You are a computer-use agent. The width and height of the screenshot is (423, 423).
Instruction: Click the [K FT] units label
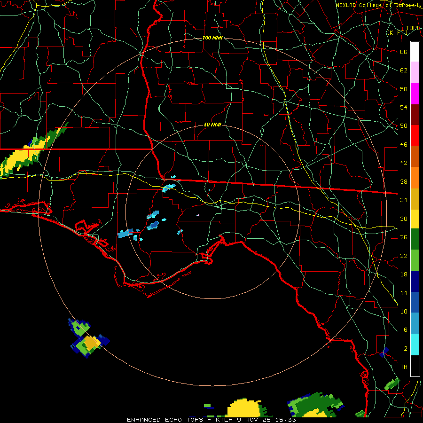click(397, 32)
